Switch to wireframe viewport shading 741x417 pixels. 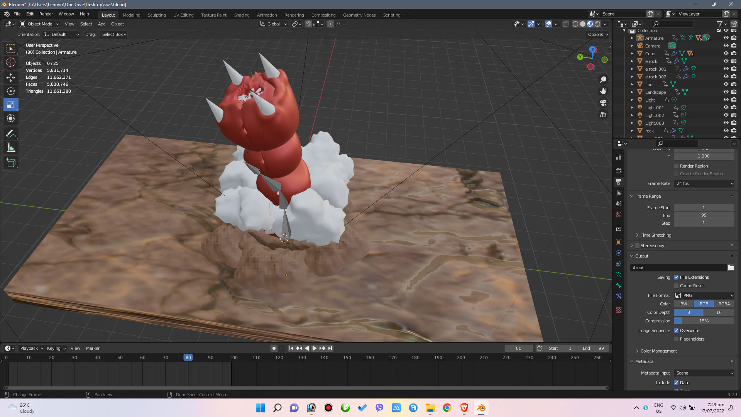[575, 24]
